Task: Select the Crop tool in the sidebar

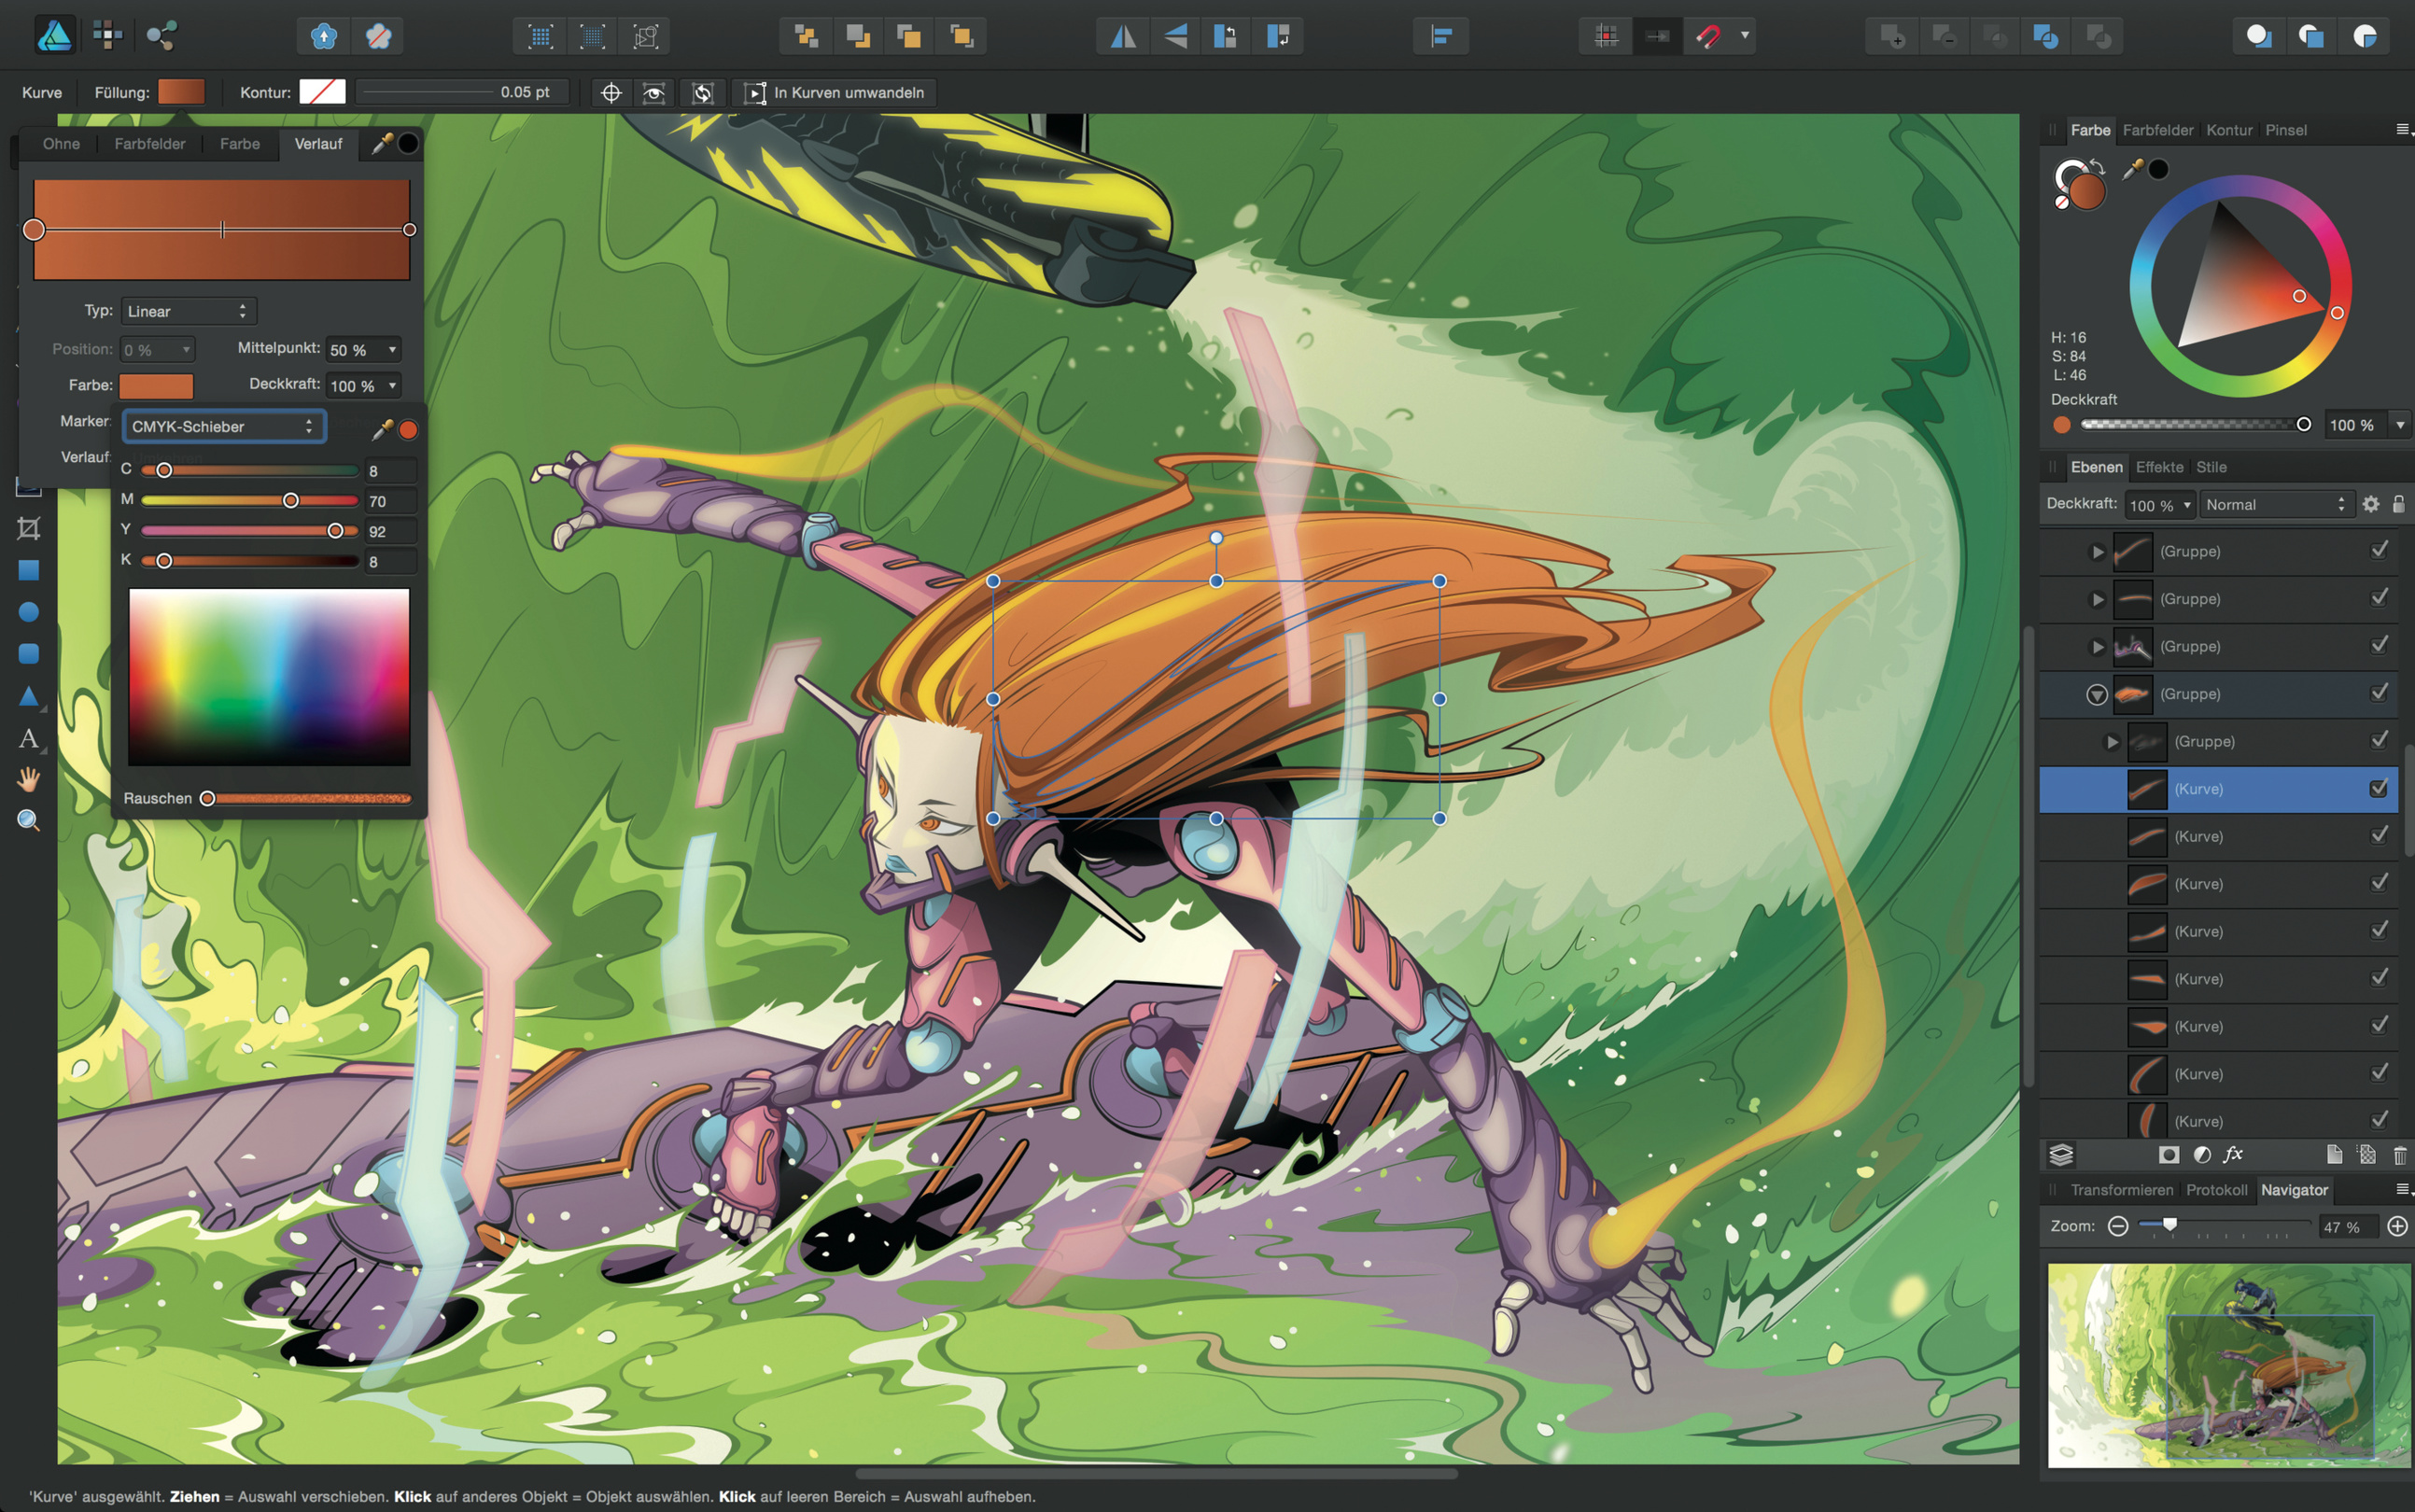Action: [x=28, y=528]
